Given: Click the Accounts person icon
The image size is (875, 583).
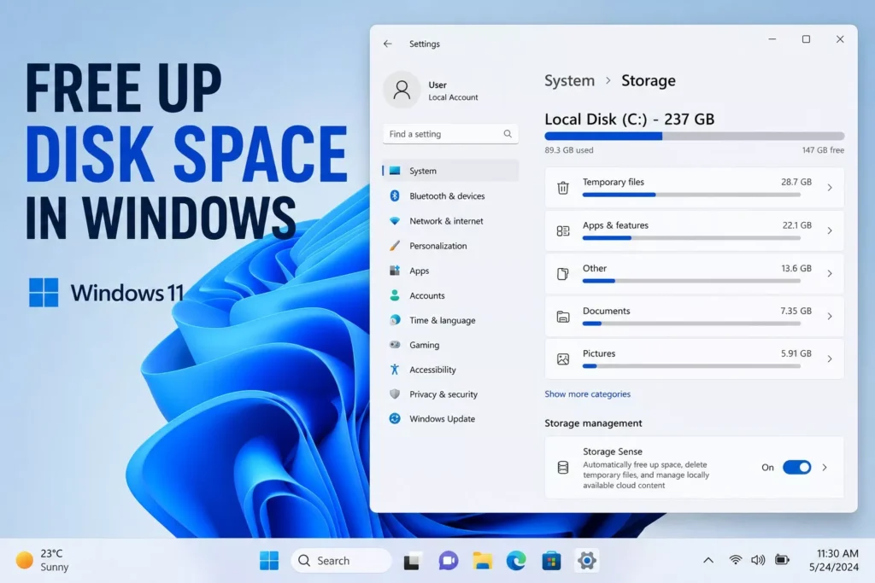Looking at the screenshot, I should [395, 295].
